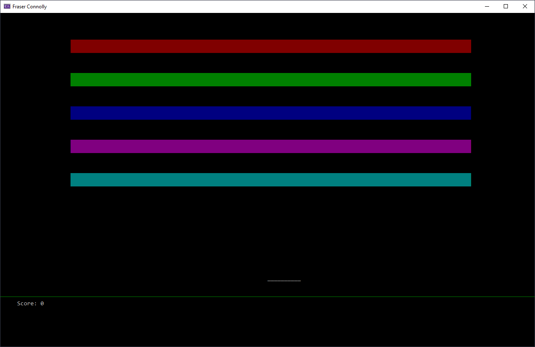The width and height of the screenshot is (535, 347).
Task: Hit the purple brick row
Action: 270,146
